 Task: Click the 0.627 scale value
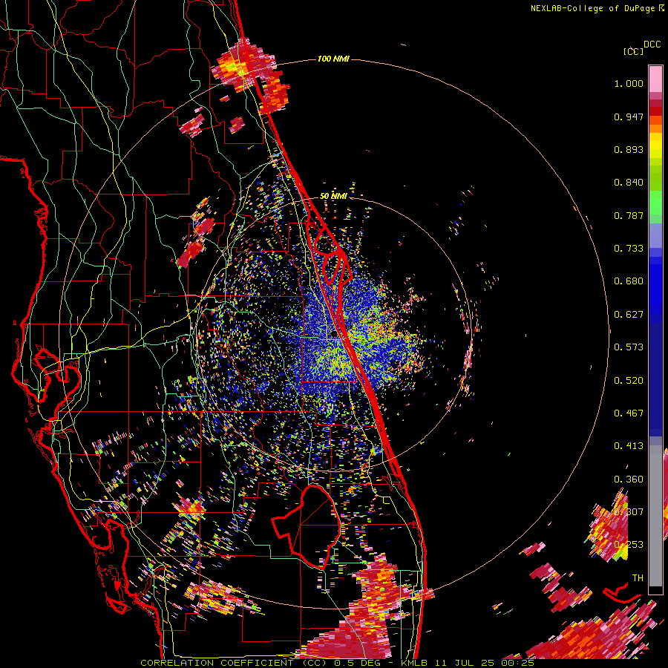629,315
